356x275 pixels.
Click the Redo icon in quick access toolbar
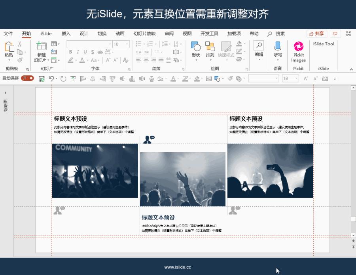tap(63, 79)
